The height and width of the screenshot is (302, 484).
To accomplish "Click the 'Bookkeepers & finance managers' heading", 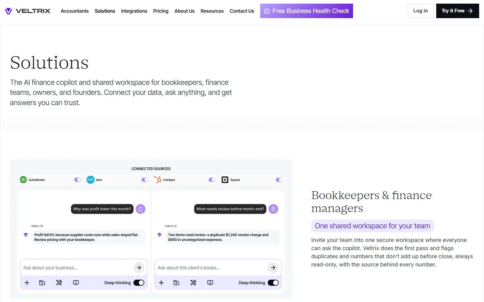I will 371,202.
